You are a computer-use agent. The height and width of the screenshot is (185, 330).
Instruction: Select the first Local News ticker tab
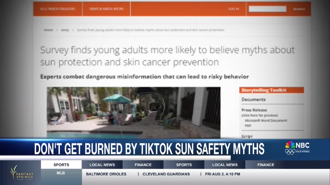tap(102, 165)
